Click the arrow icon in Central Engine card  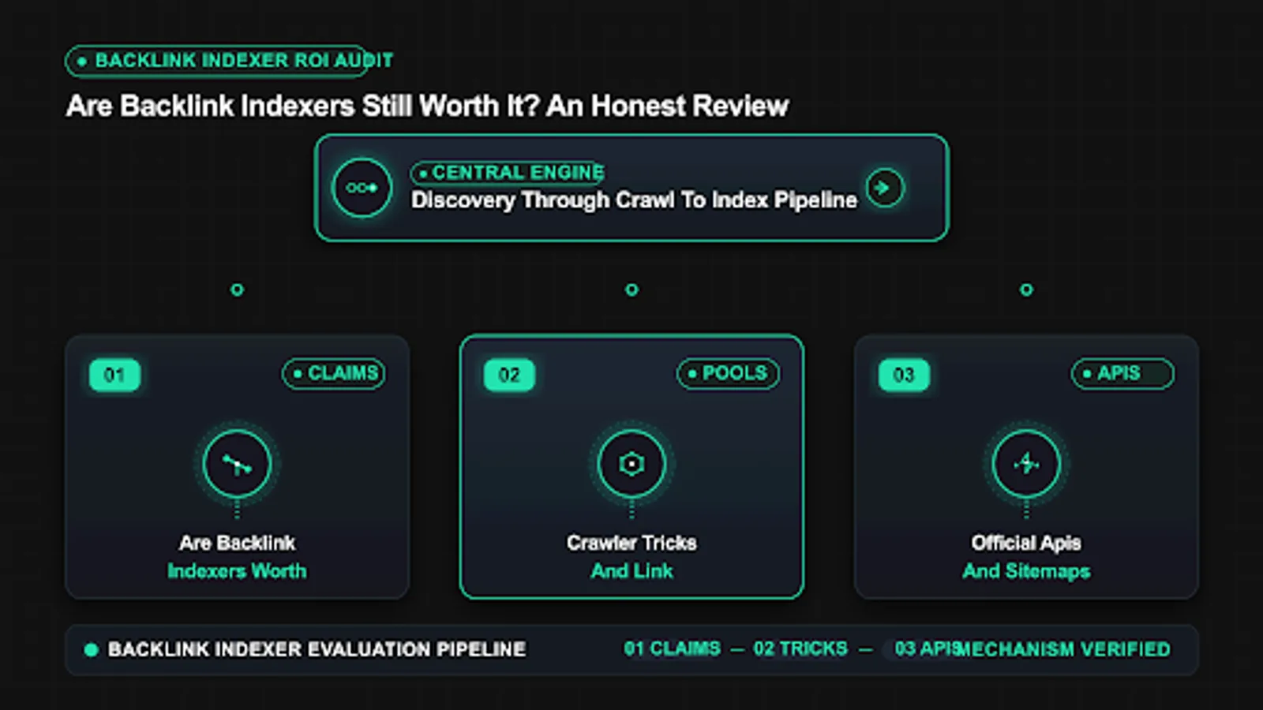tap(885, 188)
